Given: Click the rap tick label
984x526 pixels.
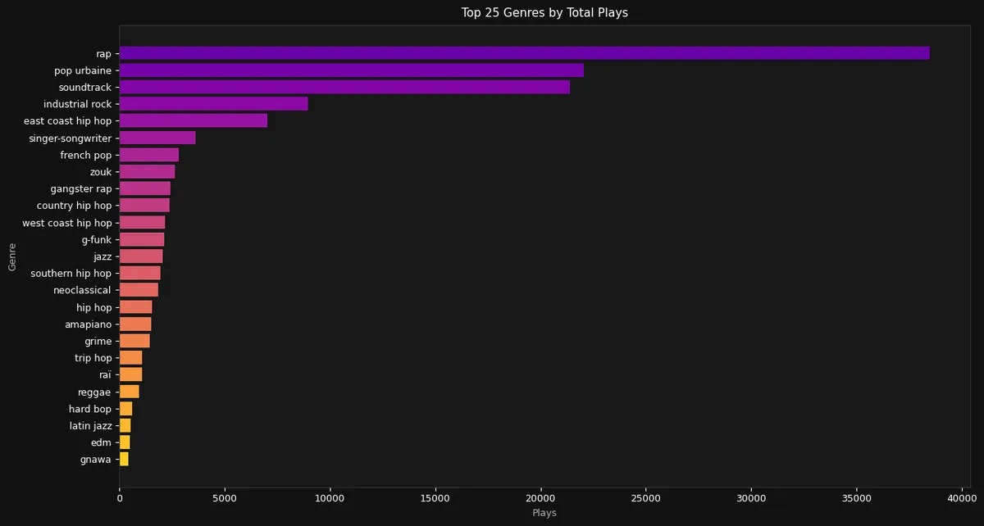Looking at the screenshot, I should 105,52.
